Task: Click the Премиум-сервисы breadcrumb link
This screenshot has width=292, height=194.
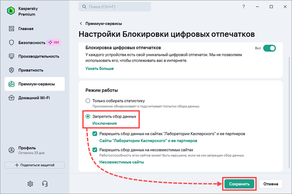Action: point(104,24)
